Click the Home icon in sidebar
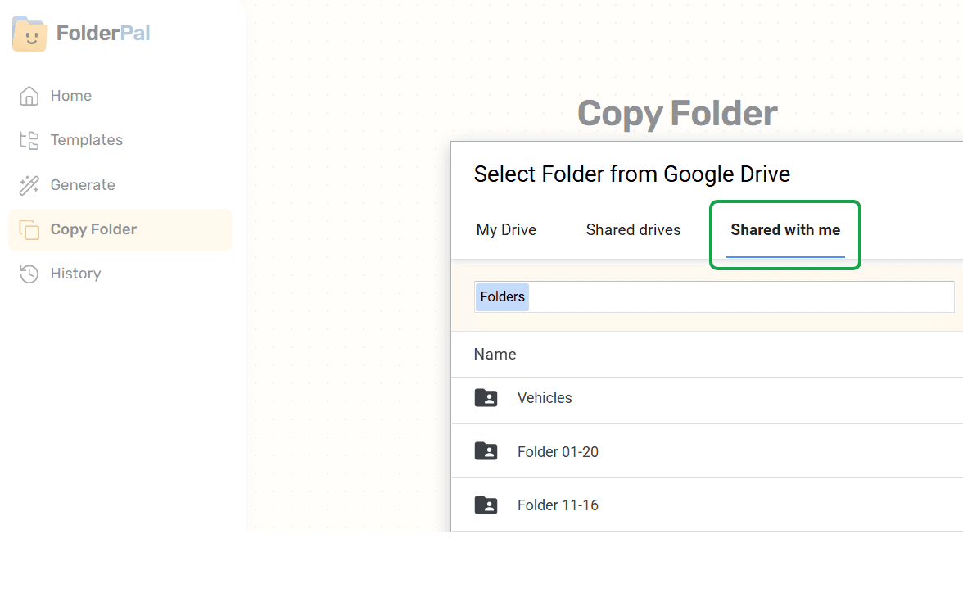Image resolution: width=963 pixels, height=602 pixels. (29, 96)
